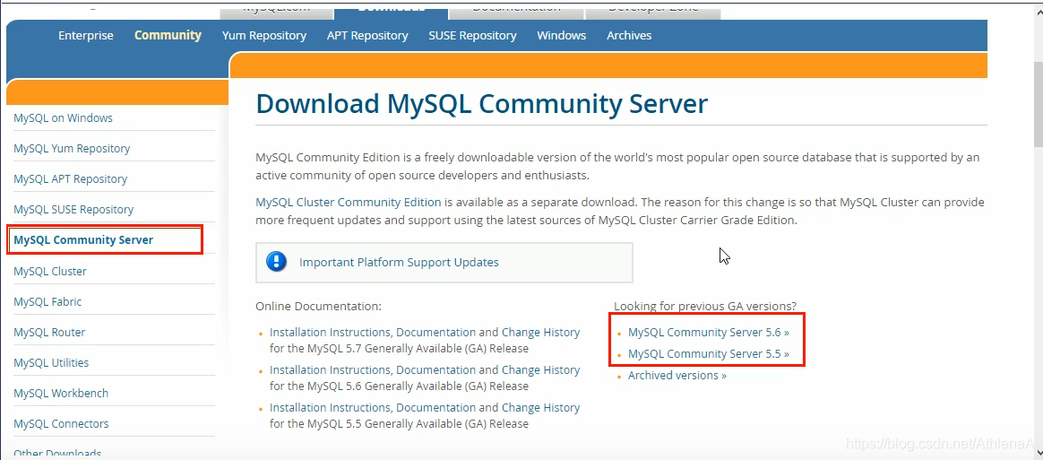Click the 'Looking for previous GA versions?' text
Image resolution: width=1043 pixels, height=460 pixels.
click(x=705, y=307)
